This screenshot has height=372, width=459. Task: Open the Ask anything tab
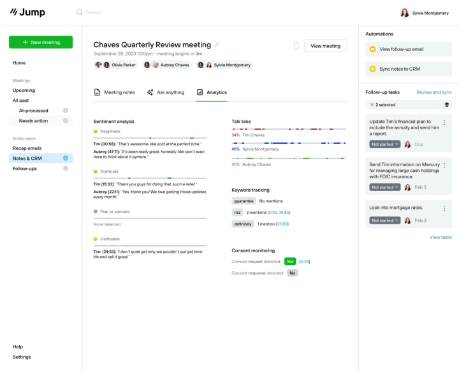166,92
